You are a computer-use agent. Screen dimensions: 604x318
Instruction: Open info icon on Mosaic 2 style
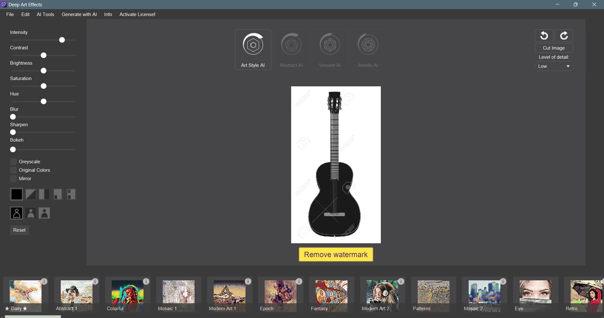click(503, 281)
